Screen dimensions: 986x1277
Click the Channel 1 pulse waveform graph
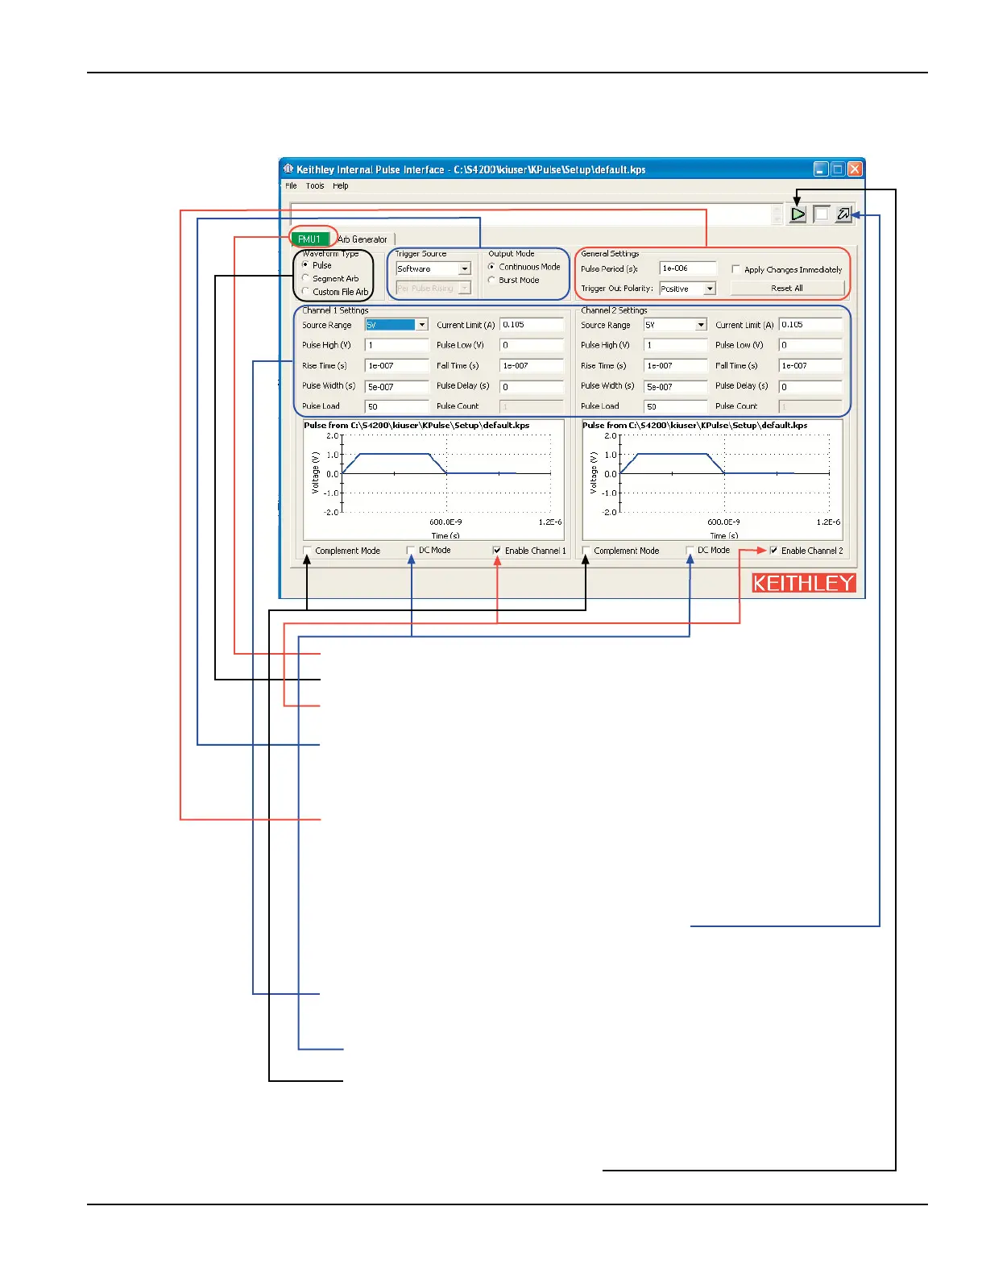(x=433, y=480)
